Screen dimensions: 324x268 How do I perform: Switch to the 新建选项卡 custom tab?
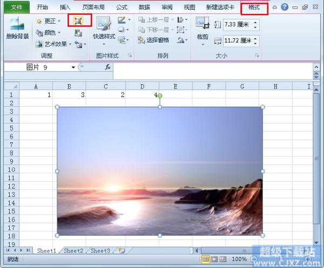(x=220, y=7)
